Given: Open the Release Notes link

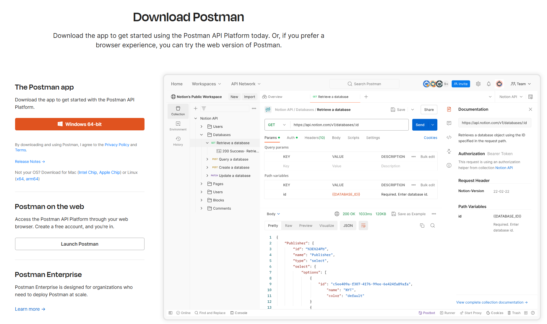Looking at the screenshot, I should tap(30, 161).
